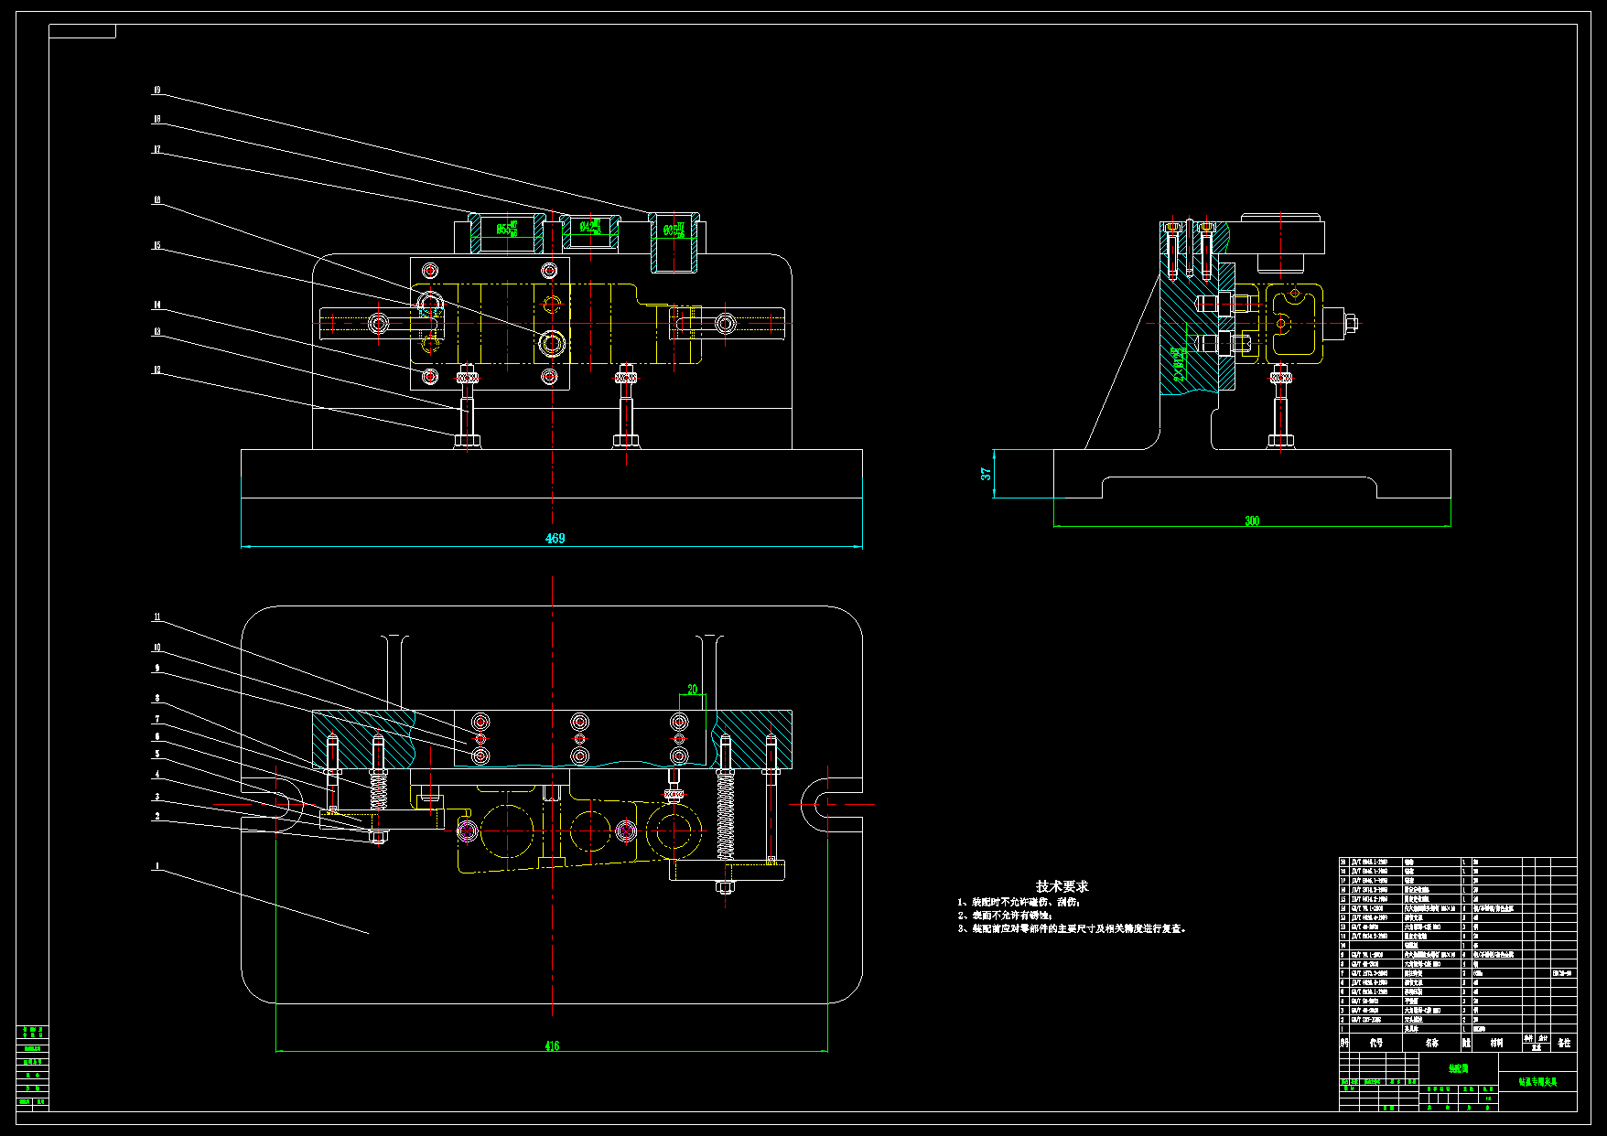Click technical requirement line 1
The height and width of the screenshot is (1136, 1607).
(1019, 903)
